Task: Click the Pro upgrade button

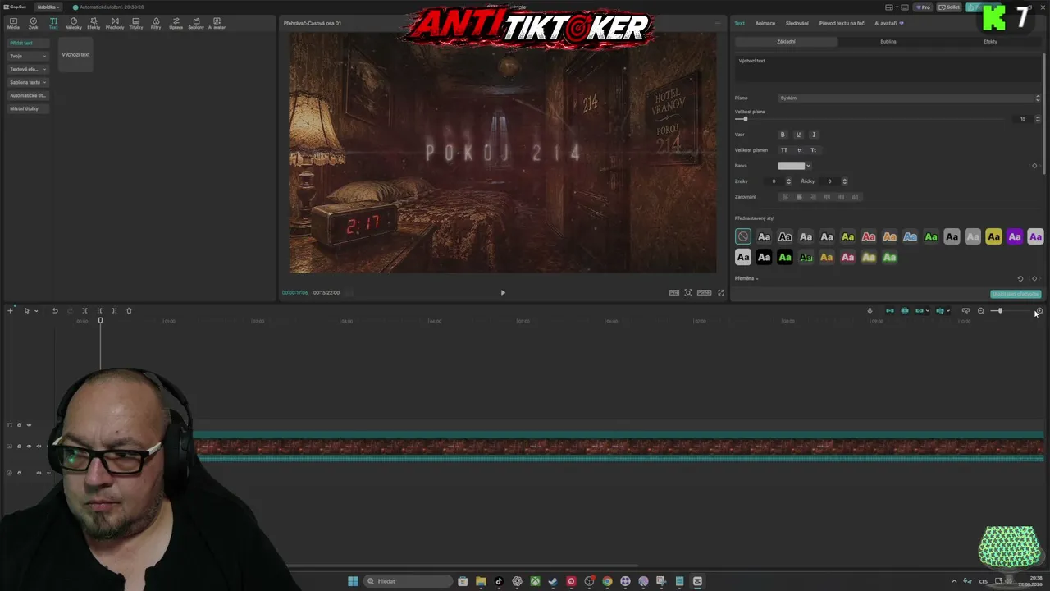Action: coord(924,7)
